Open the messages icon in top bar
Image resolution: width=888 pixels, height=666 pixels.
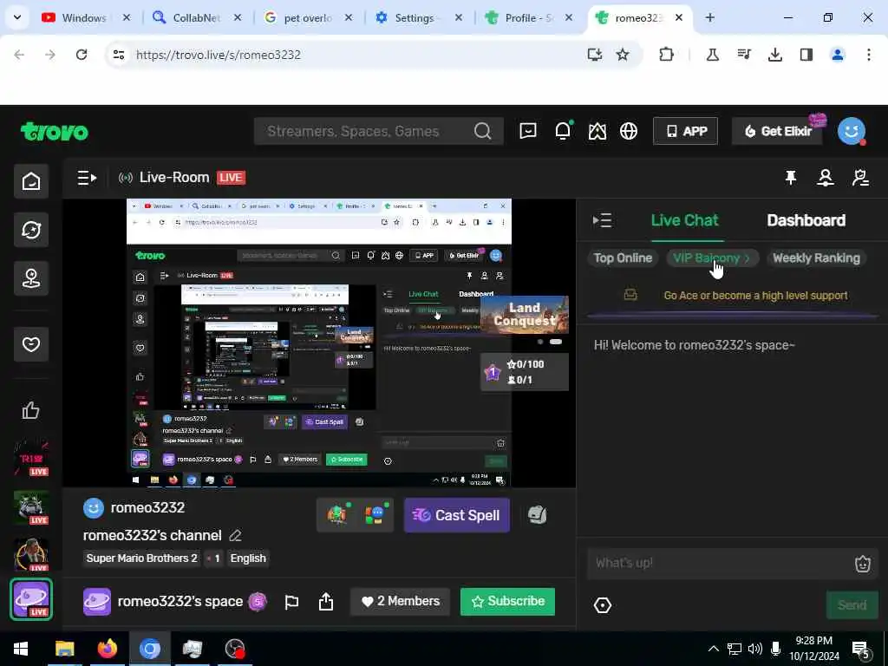(x=528, y=132)
